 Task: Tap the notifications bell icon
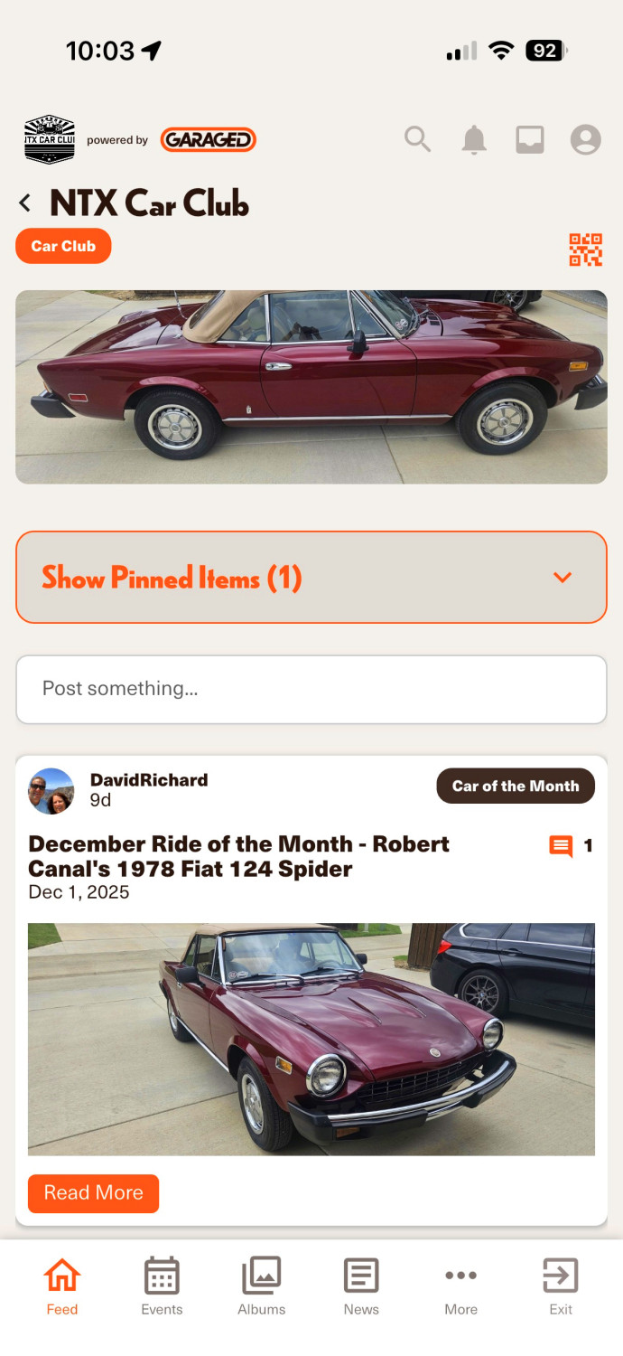pyautogui.click(x=474, y=140)
